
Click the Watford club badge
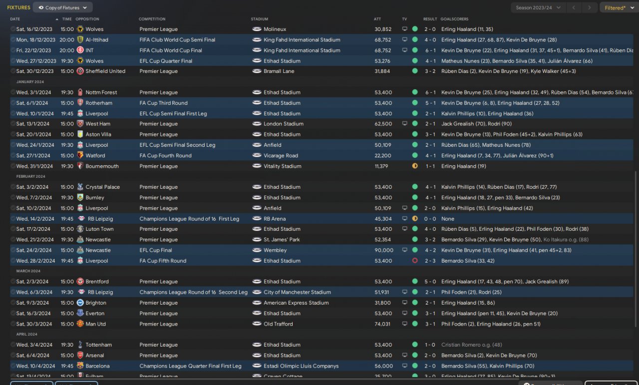click(80, 156)
